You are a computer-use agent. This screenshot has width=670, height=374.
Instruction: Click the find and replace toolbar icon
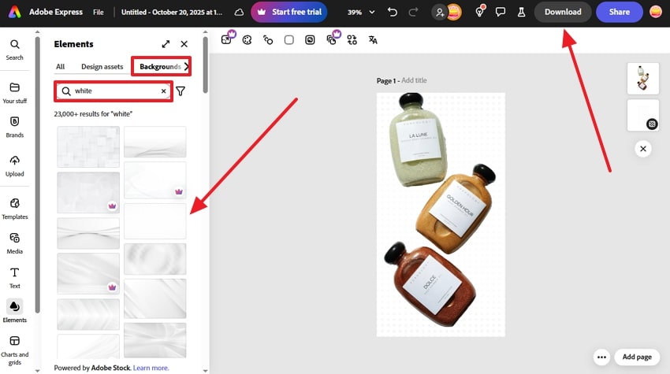[352, 40]
